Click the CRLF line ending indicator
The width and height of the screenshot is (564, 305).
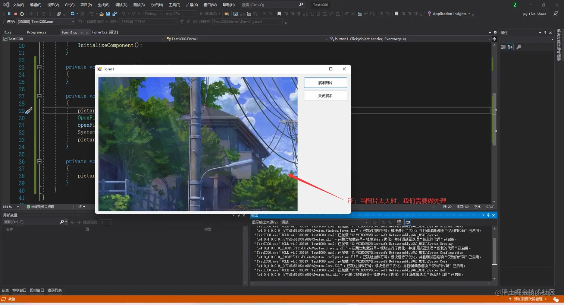(x=490, y=207)
